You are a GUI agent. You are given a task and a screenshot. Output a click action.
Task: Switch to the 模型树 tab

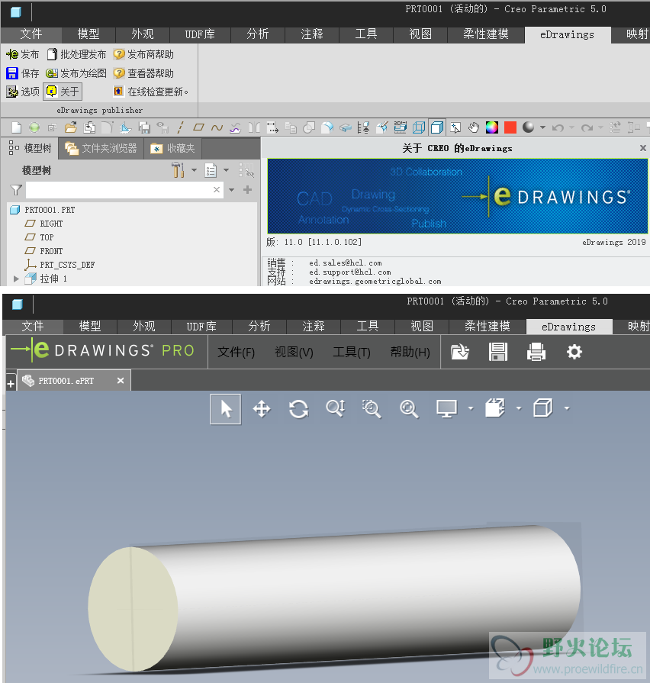click(x=30, y=148)
